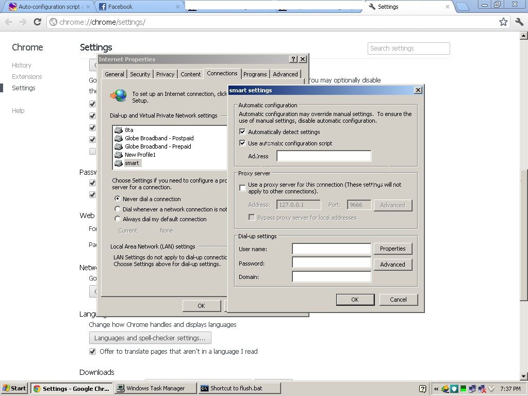Show hidden tray icons with double chevron

(436, 389)
